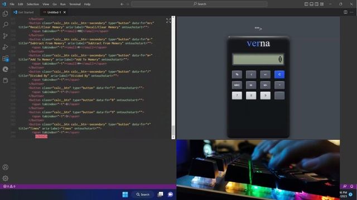Click the 7 calculator key
The width and height of the screenshot is (357, 200).
[237, 96]
